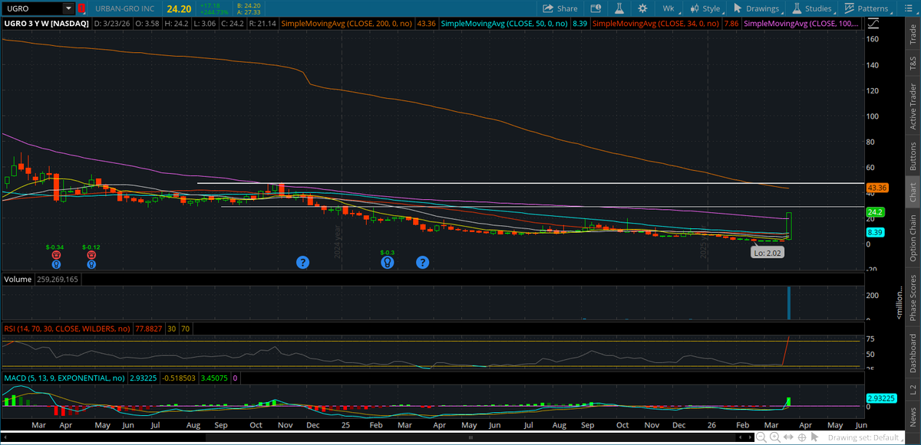Open the chart snapshot/alert icon next to Share

[x=594, y=8]
